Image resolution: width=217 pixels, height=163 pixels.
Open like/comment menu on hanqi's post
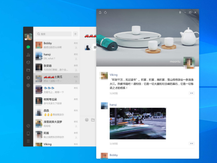pyautogui.click(x=191, y=143)
